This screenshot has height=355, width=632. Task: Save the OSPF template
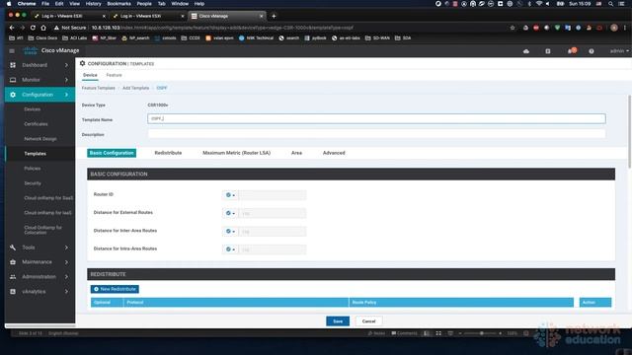338,321
